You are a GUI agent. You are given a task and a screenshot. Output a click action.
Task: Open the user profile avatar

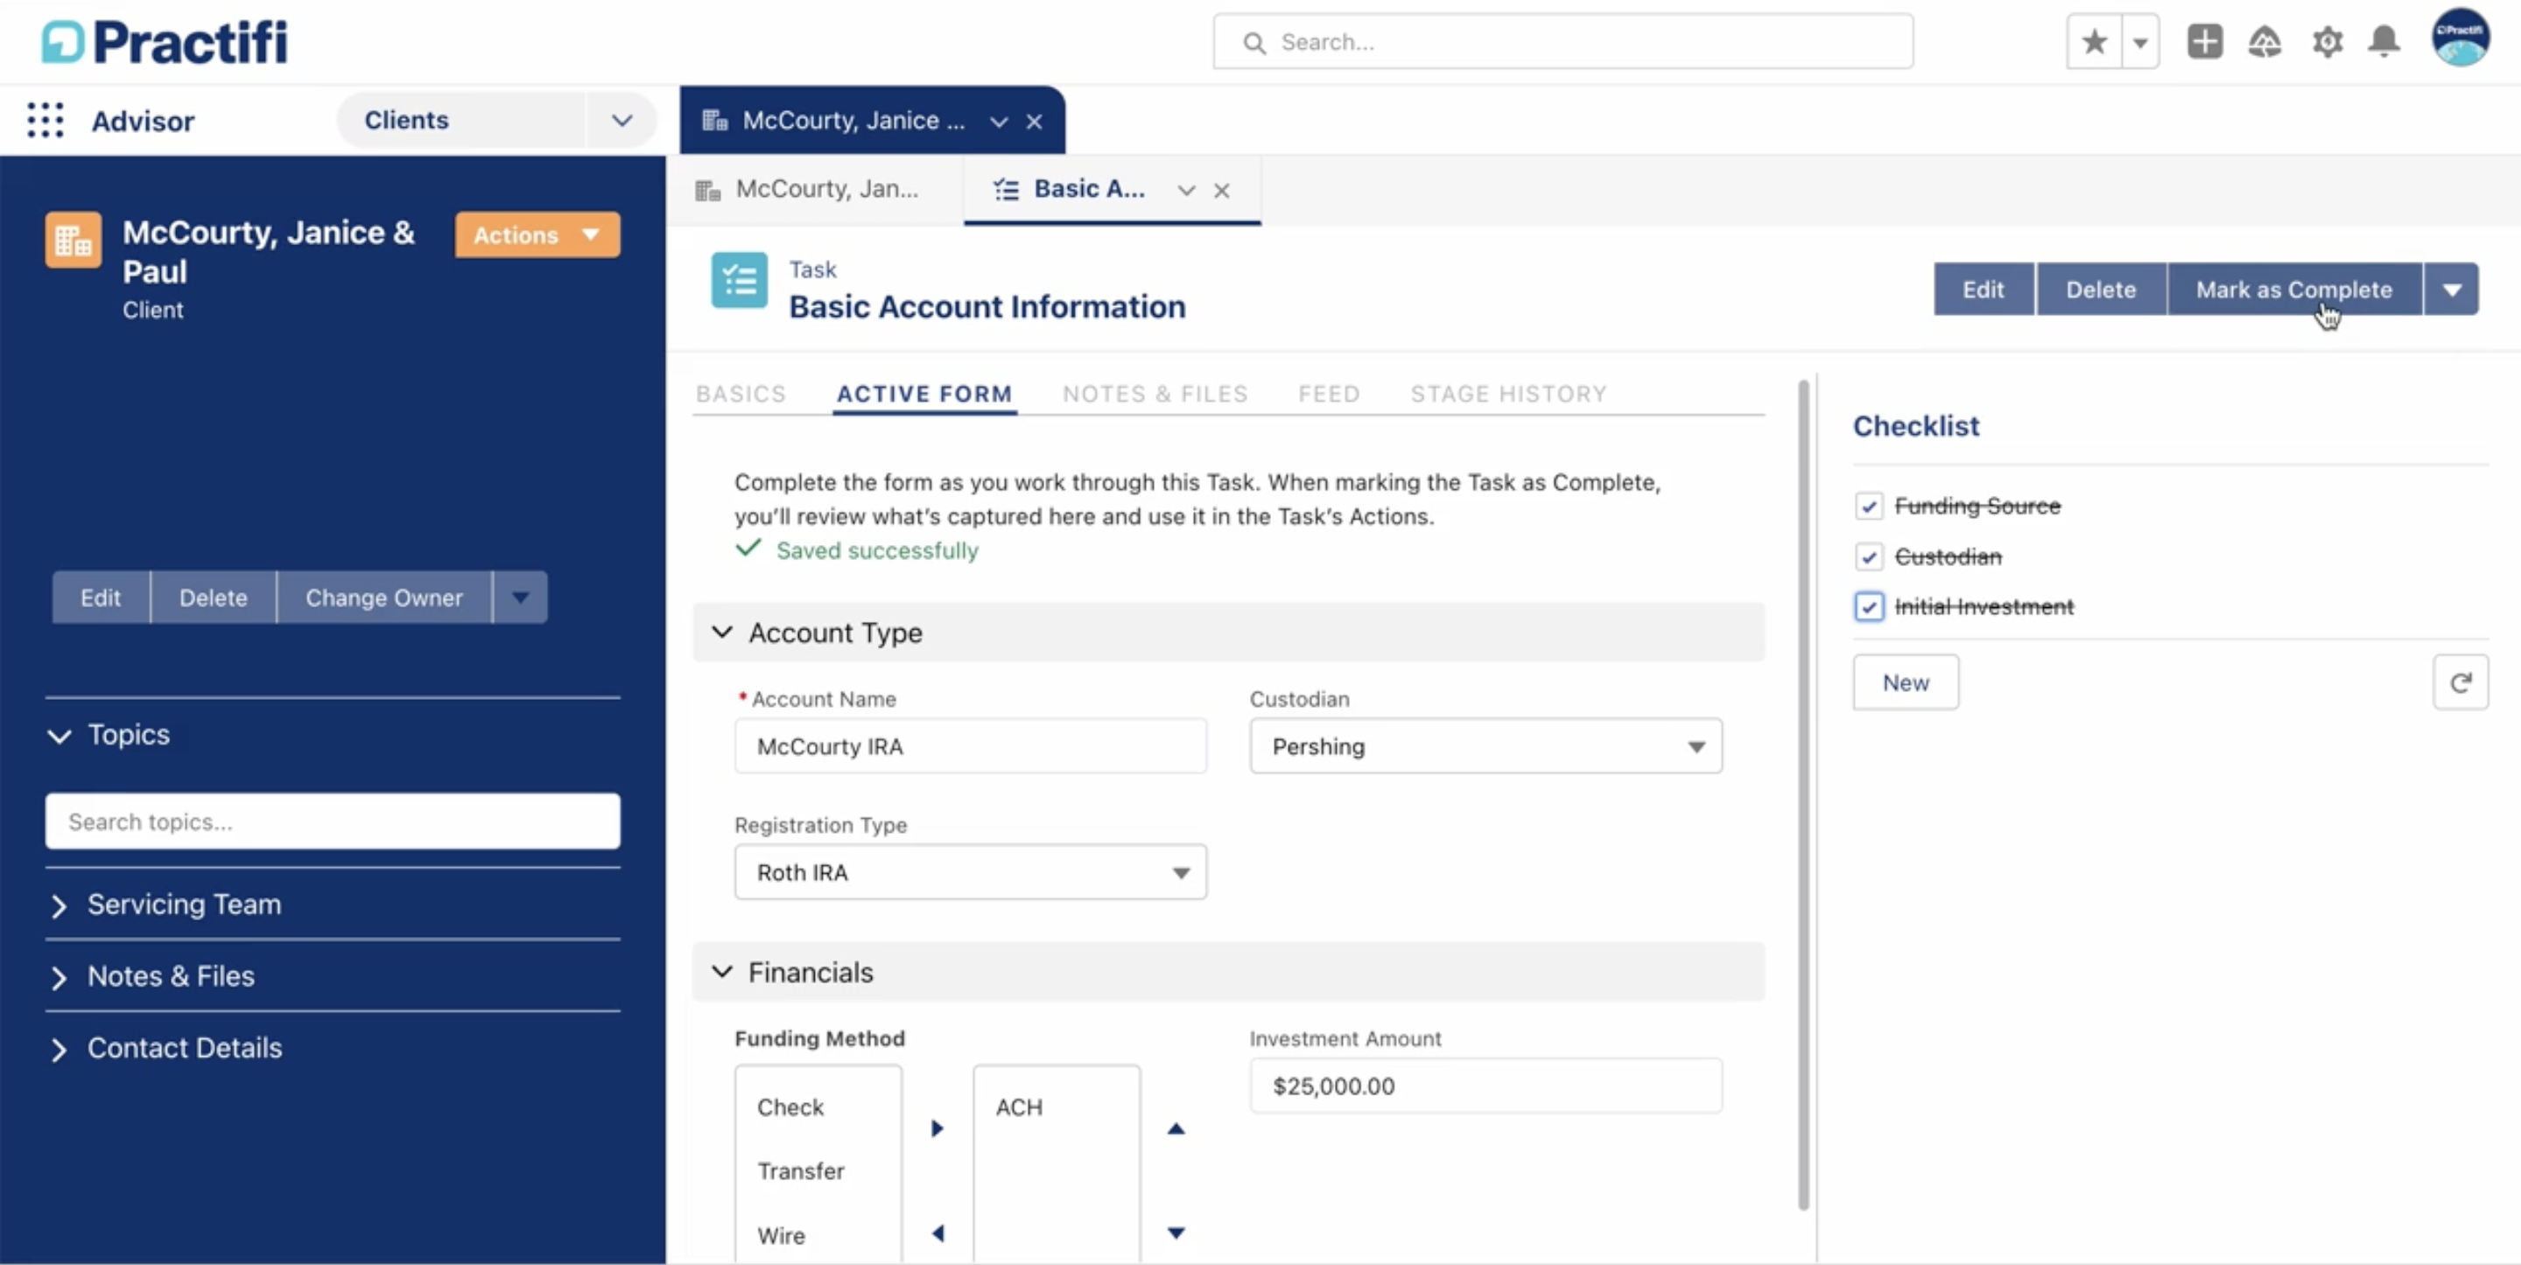point(2461,38)
